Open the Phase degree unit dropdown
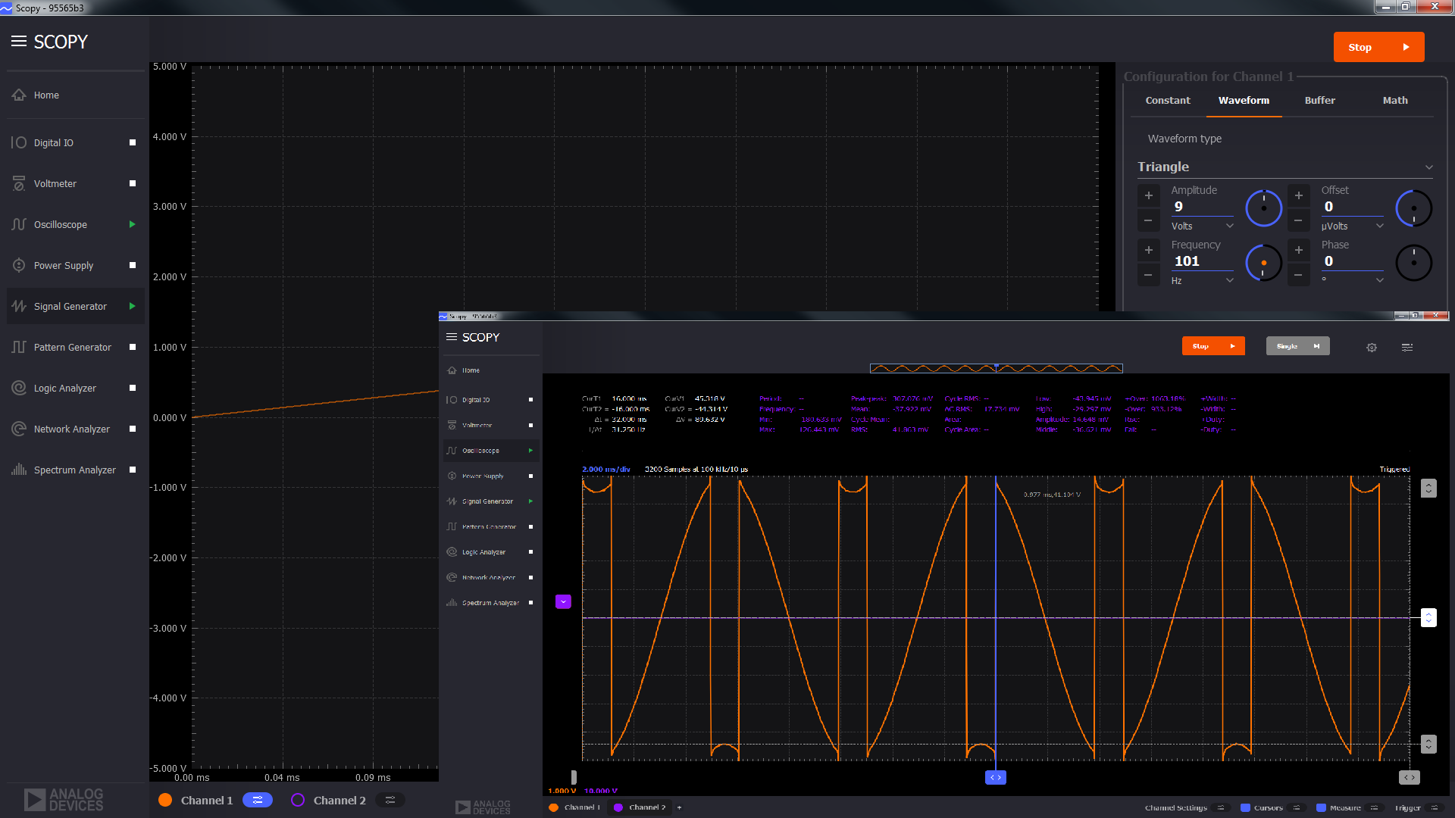This screenshot has width=1455, height=818. 1353,280
